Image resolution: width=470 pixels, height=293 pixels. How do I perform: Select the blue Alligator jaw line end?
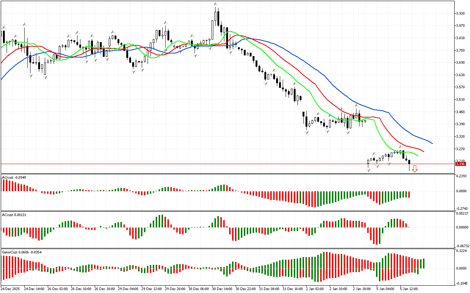pyautogui.click(x=432, y=144)
